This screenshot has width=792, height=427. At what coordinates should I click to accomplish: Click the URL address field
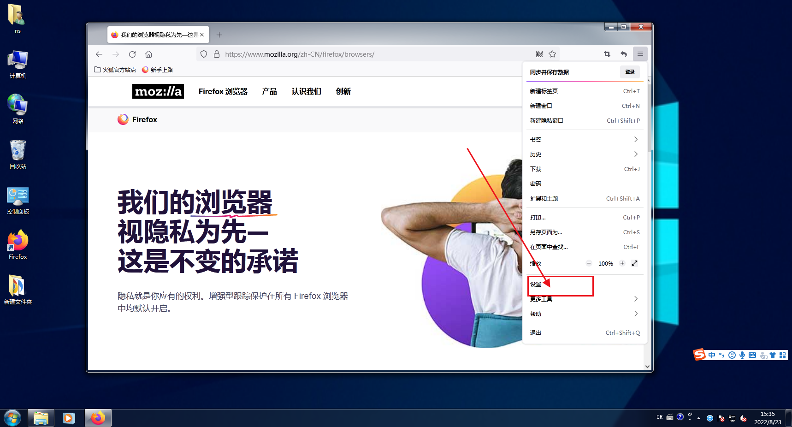[x=378, y=54]
